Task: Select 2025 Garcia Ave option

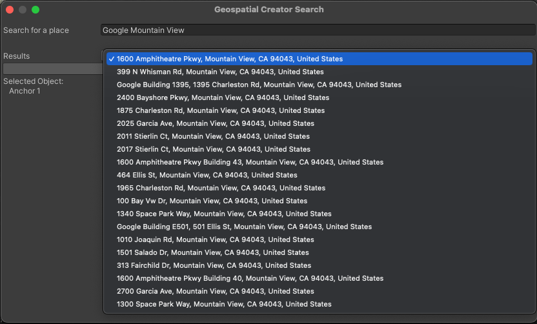Action: tap(216, 123)
